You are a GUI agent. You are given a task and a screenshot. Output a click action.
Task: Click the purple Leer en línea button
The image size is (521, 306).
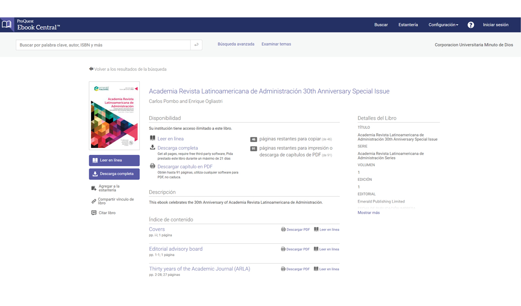coord(114,160)
